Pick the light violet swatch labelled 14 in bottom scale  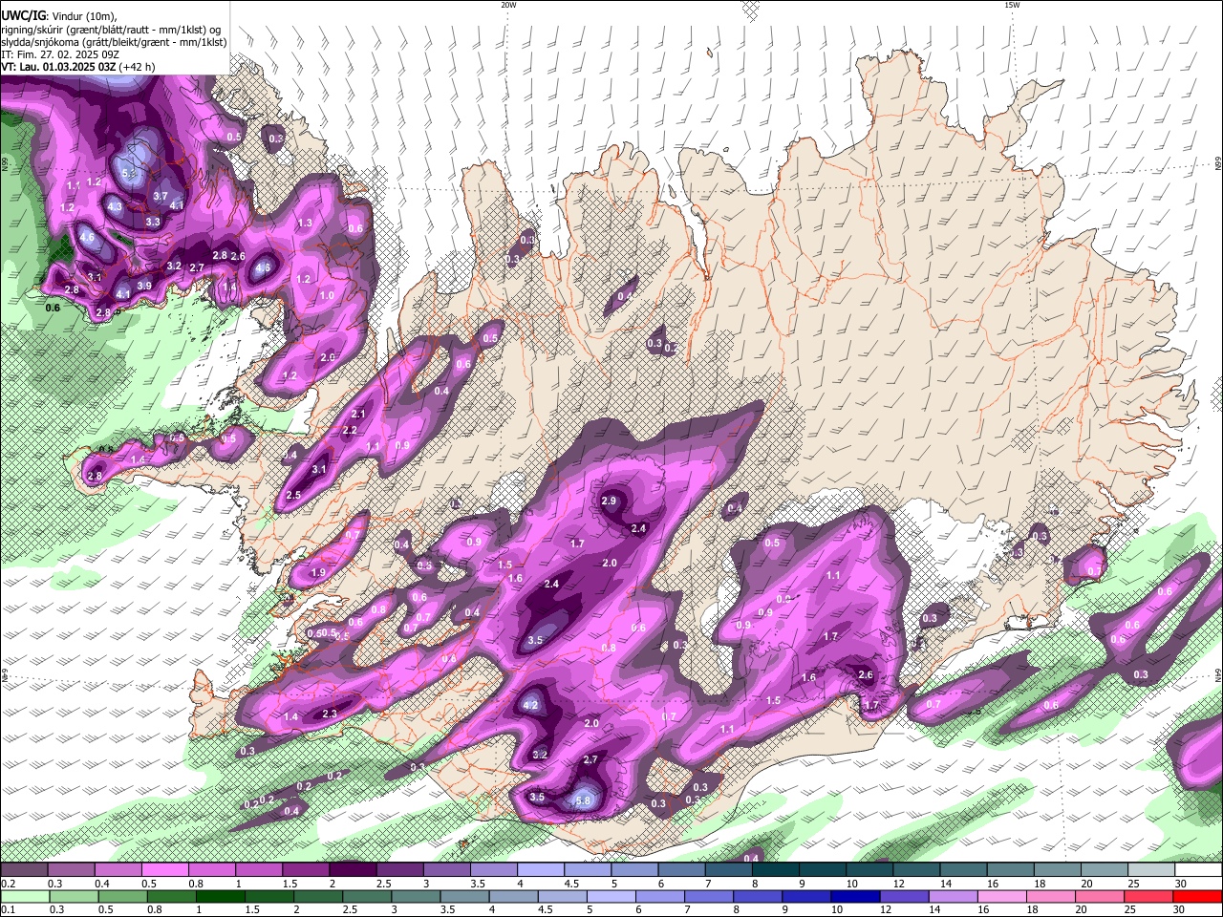coord(954,897)
